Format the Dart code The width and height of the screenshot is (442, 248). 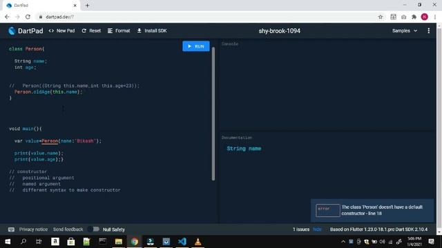[119, 30]
